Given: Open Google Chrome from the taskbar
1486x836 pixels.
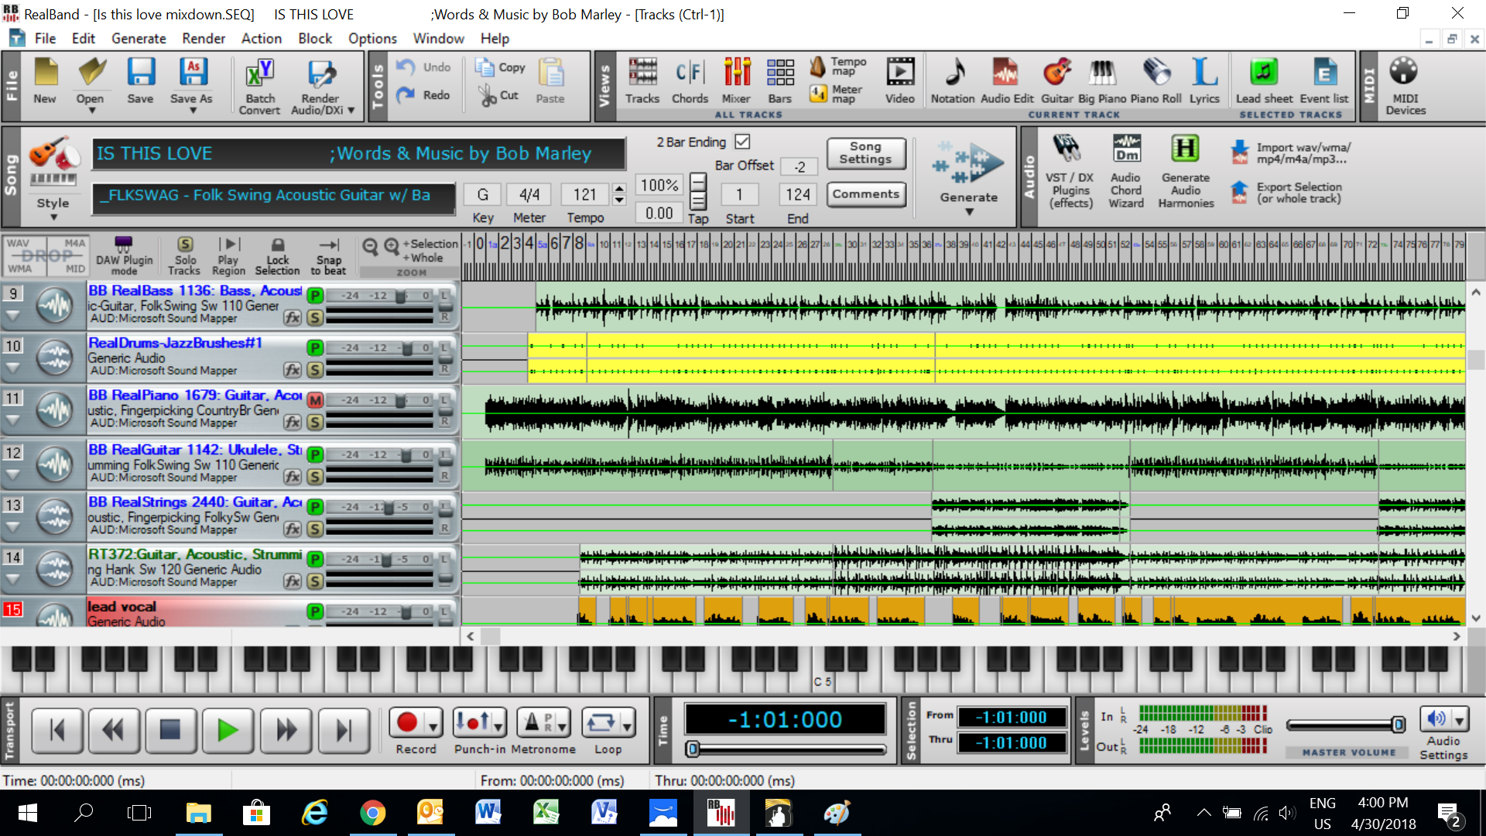Looking at the screenshot, I should (x=372, y=813).
